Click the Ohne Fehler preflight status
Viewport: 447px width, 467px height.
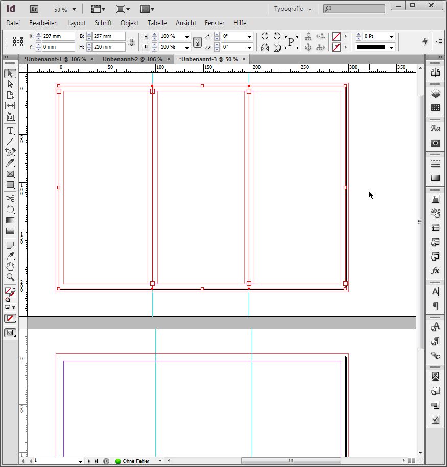[x=135, y=461]
